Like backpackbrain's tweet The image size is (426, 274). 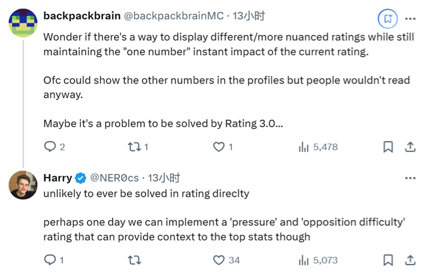(219, 147)
